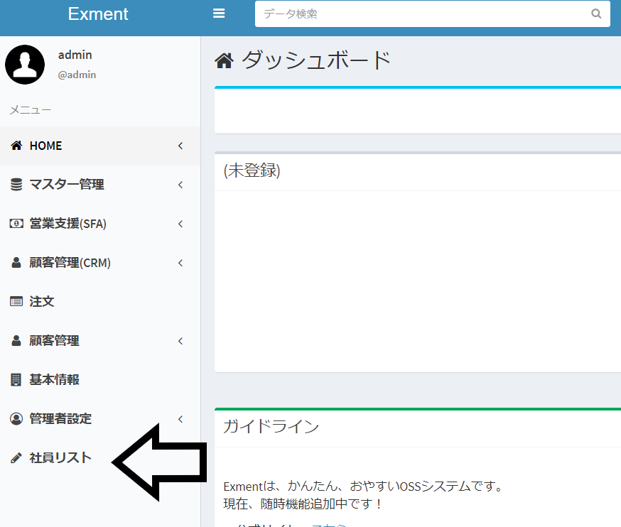Expand the 顧客管理(CRM) chevron
This screenshot has height=527, width=621.
point(180,263)
